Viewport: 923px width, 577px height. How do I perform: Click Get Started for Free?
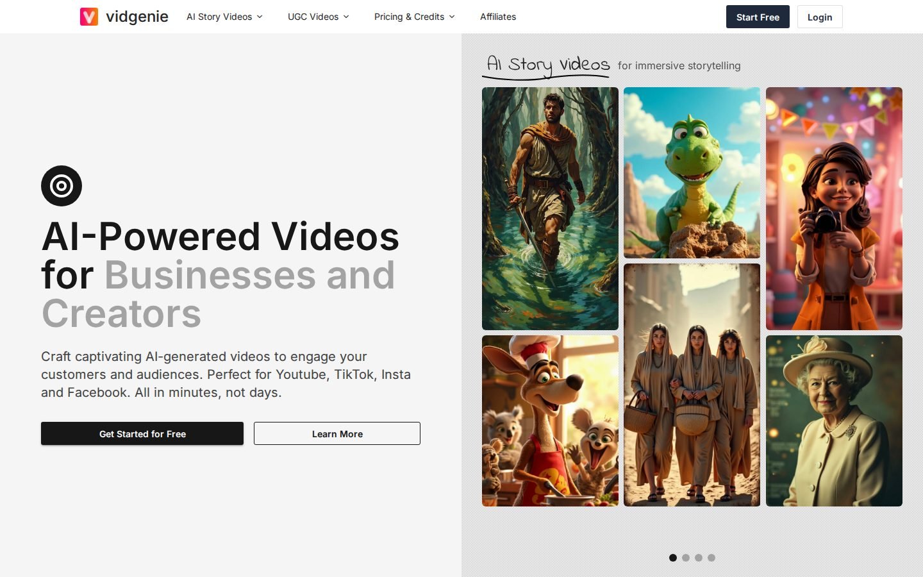tap(142, 433)
